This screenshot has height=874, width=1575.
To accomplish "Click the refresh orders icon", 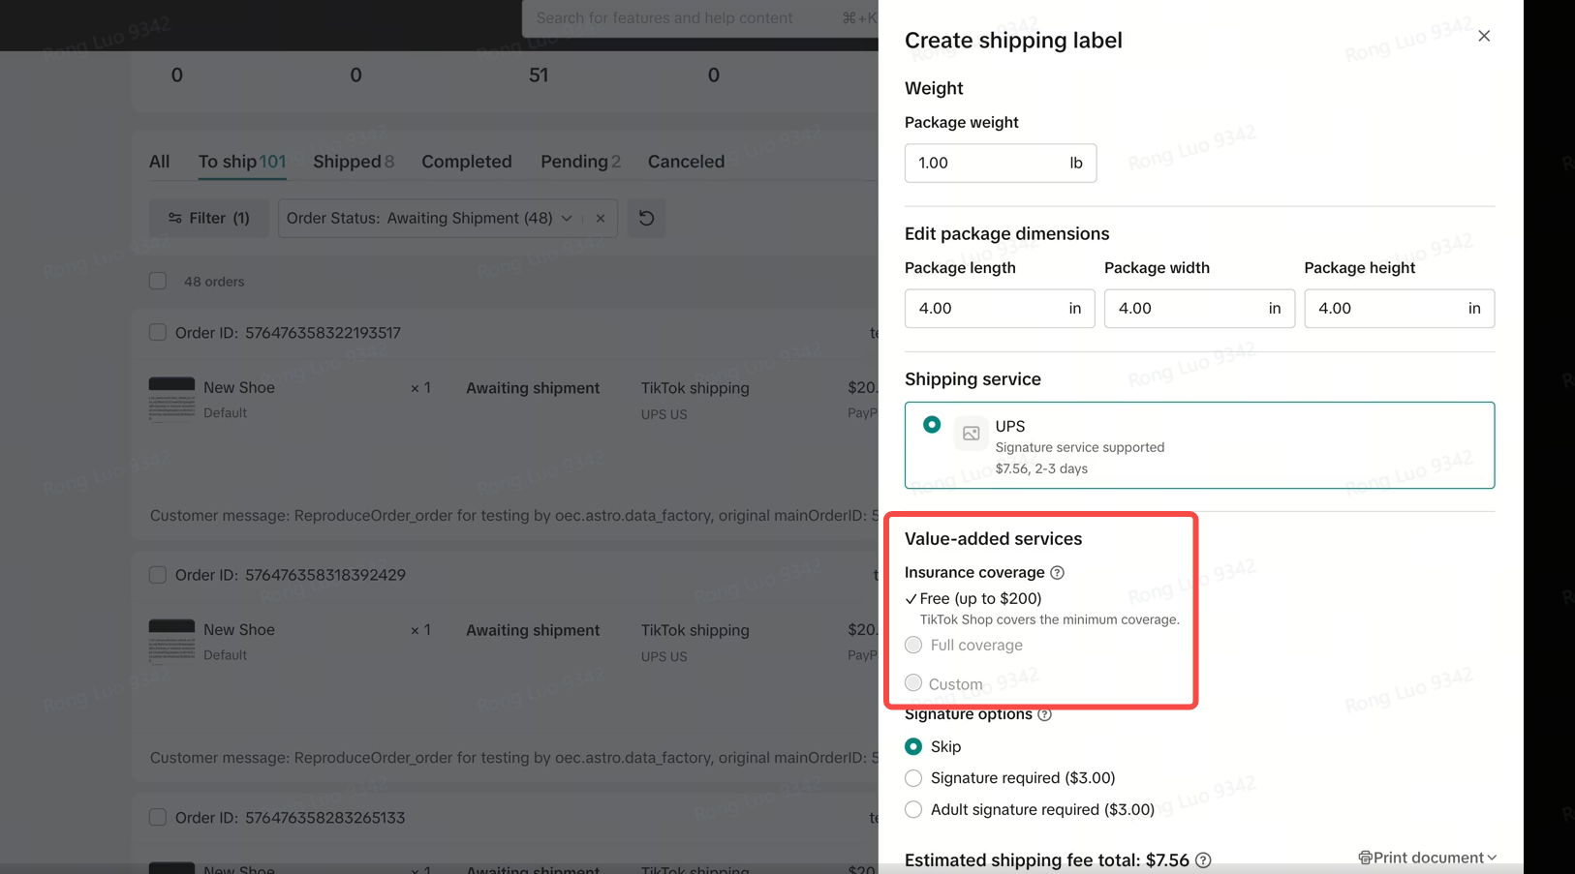I will coord(646,219).
